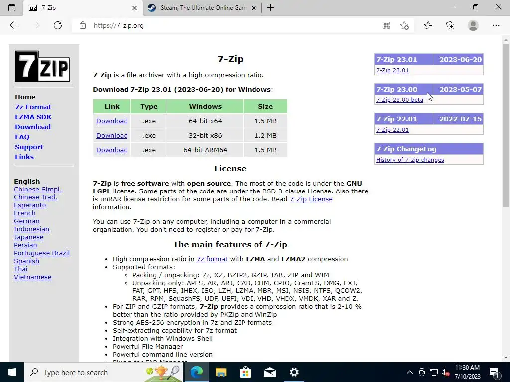Open the Favorites list icon
510x382 pixels.
point(428,25)
